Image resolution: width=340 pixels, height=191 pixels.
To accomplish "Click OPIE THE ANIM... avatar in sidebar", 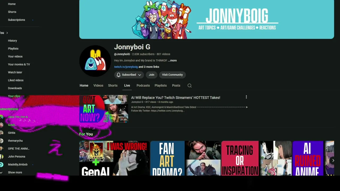I will pyautogui.click(x=2, y=149).
